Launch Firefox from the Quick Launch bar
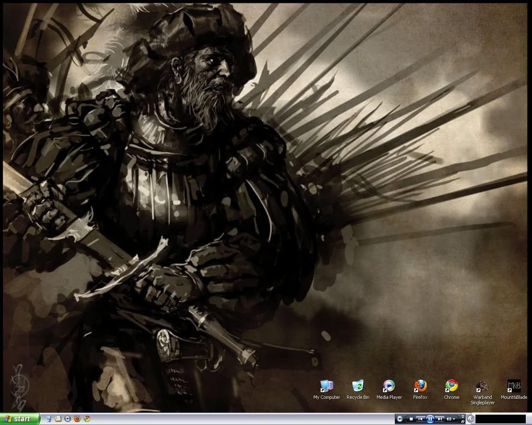 (77, 419)
